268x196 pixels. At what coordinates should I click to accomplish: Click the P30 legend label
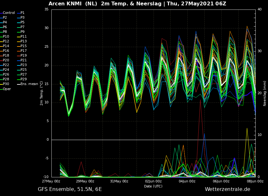click(5, 84)
